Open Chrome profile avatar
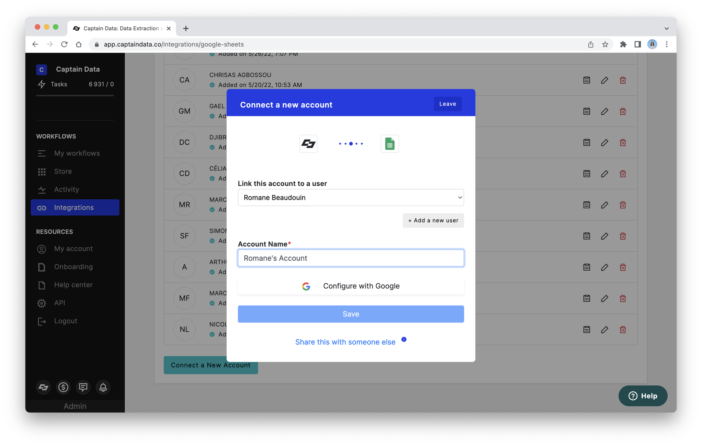The width and height of the screenshot is (702, 446). click(652, 44)
